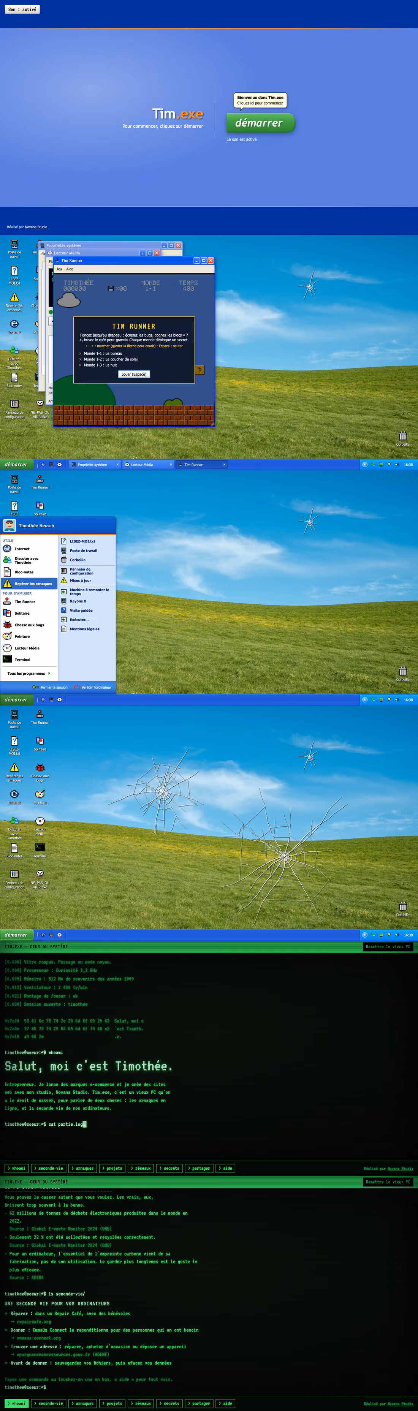Screen dimensions: 418x1411
Task: Open Peinture from the Start menu
Action: click(x=29, y=636)
